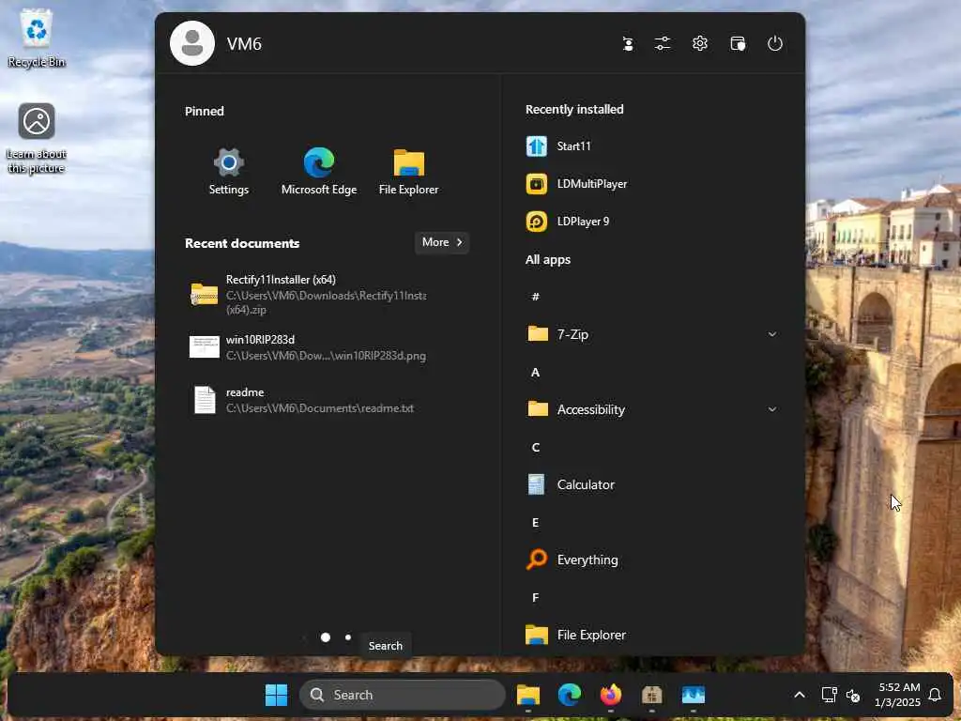Open the 7-Zip folder in All apps
This screenshot has height=721, width=961.
click(x=653, y=334)
